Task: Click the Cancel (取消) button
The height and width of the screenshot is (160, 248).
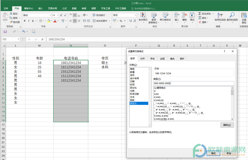Action: pos(229,153)
